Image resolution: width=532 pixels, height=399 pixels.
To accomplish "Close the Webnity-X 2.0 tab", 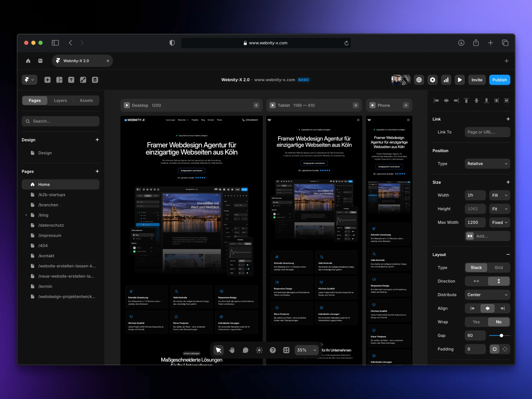I will click(108, 61).
